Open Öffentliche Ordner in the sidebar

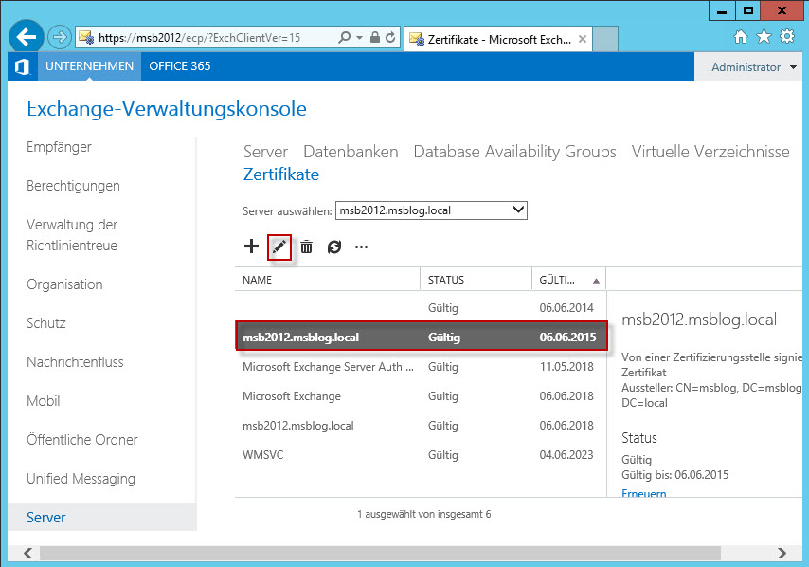(x=82, y=439)
